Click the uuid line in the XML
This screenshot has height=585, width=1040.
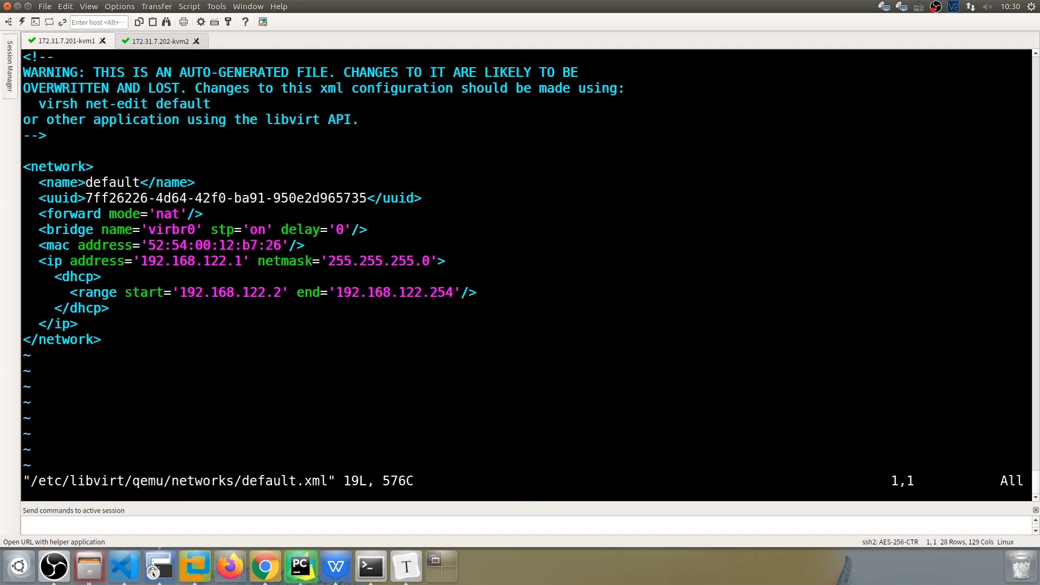pyautogui.click(x=230, y=198)
